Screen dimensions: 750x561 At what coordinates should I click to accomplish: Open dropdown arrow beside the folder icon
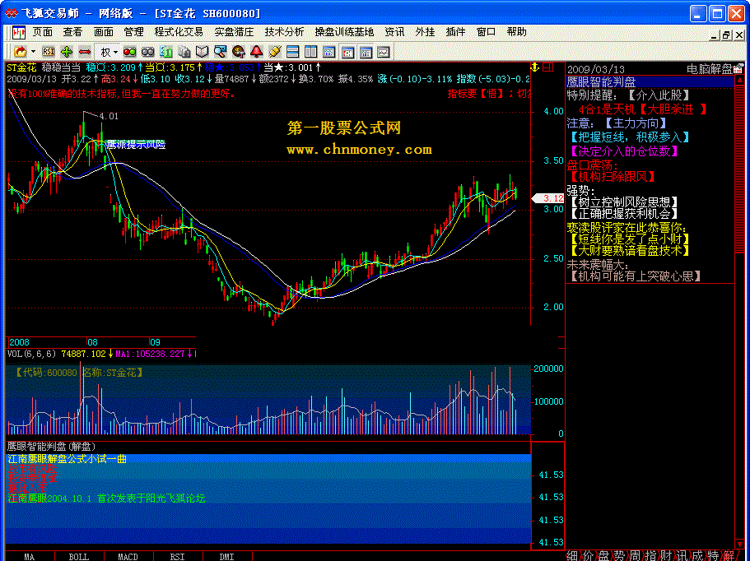[x=33, y=52]
